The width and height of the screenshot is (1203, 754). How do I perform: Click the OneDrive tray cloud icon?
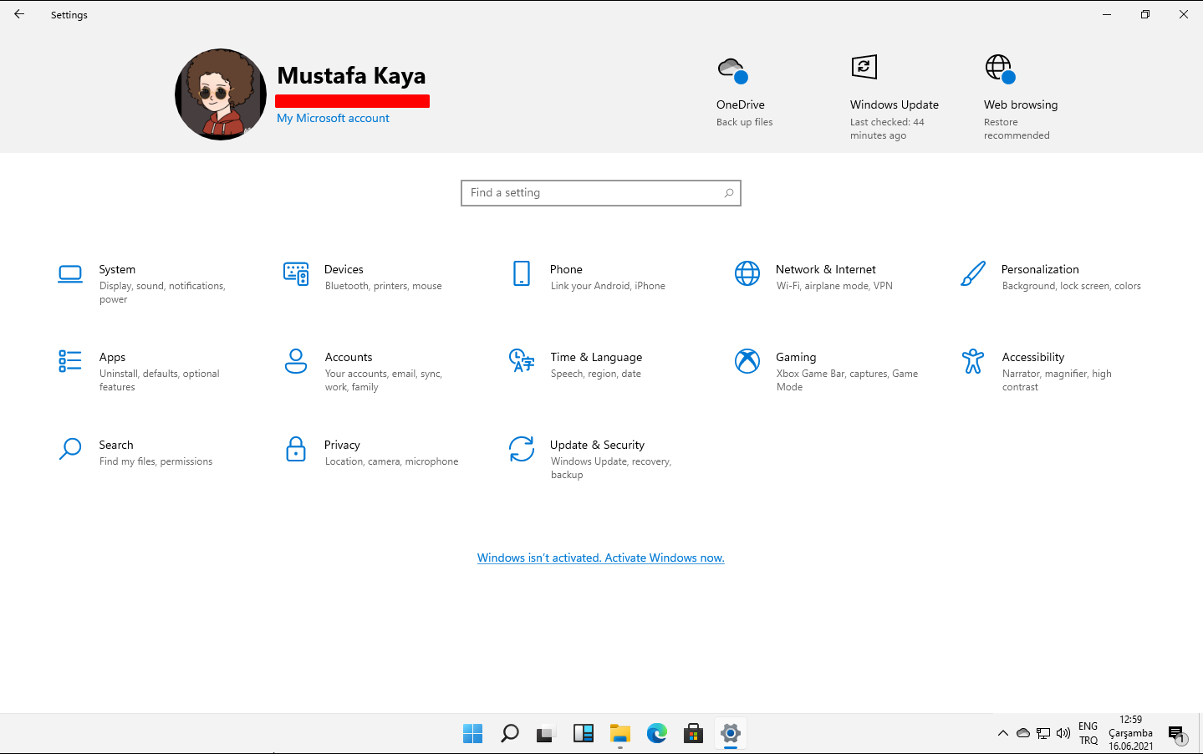point(1023,733)
